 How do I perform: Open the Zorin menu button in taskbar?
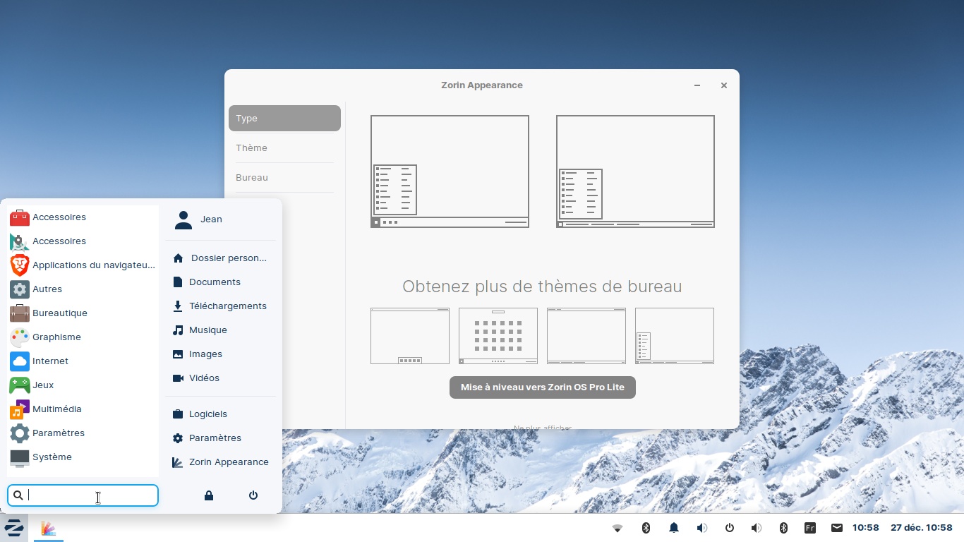tap(14, 528)
